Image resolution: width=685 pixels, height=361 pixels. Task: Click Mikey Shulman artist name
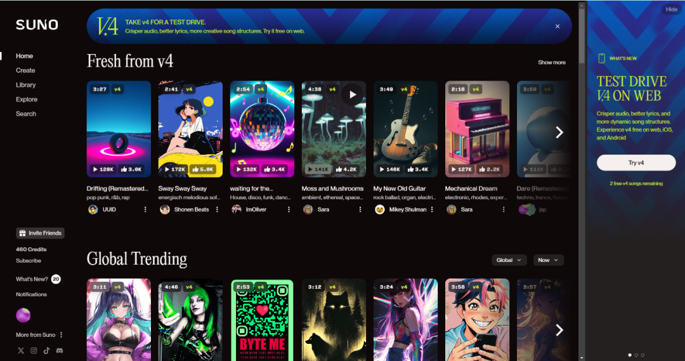coord(408,209)
